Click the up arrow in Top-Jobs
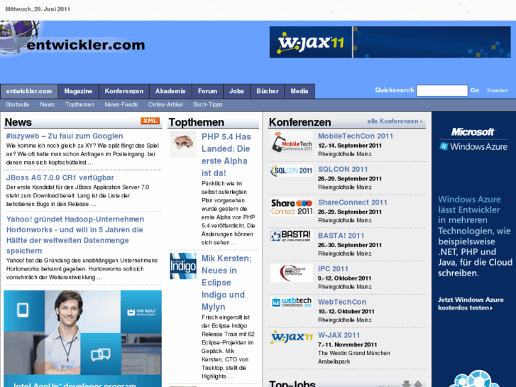The width and height of the screenshot is (516, 387). pos(418,383)
